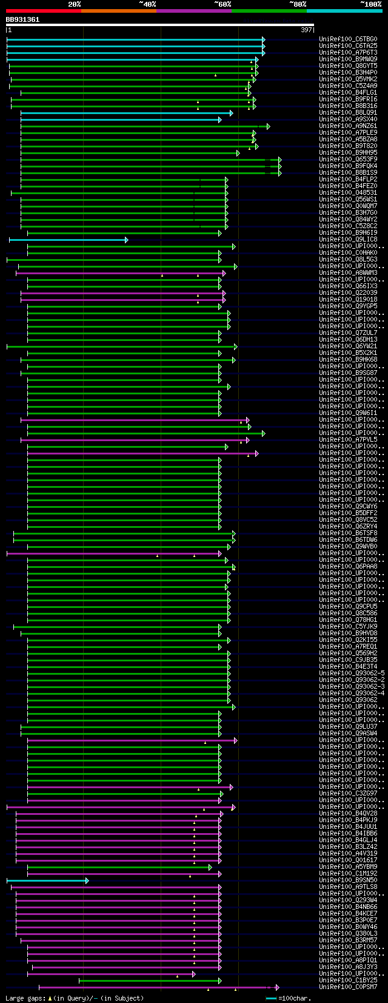388x1003 pixels.
Task: Click hit label UniRef100_Q9CWY6
Action: coord(348,507)
